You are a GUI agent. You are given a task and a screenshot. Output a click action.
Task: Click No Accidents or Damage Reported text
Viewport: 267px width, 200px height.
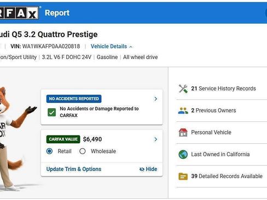[99, 112]
